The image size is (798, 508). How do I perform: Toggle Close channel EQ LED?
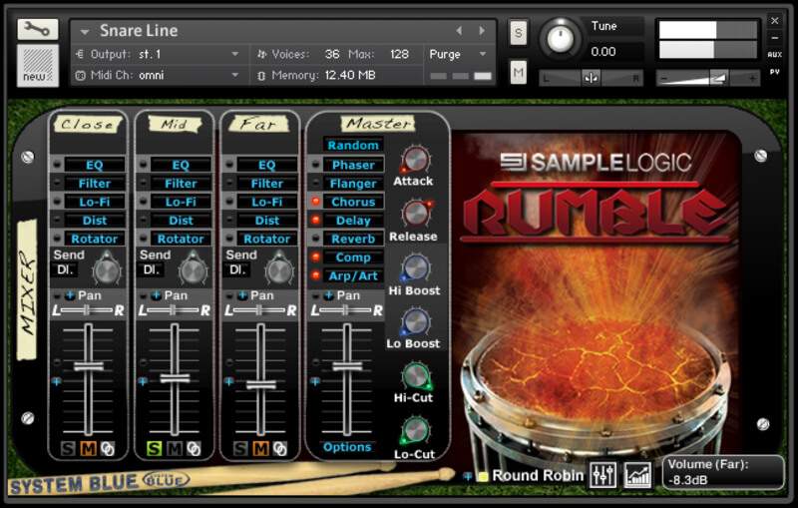click(57, 165)
